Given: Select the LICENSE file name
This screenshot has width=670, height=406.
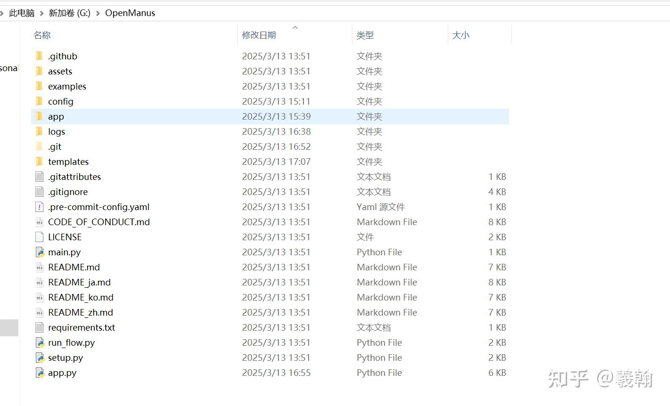Looking at the screenshot, I should (65, 237).
